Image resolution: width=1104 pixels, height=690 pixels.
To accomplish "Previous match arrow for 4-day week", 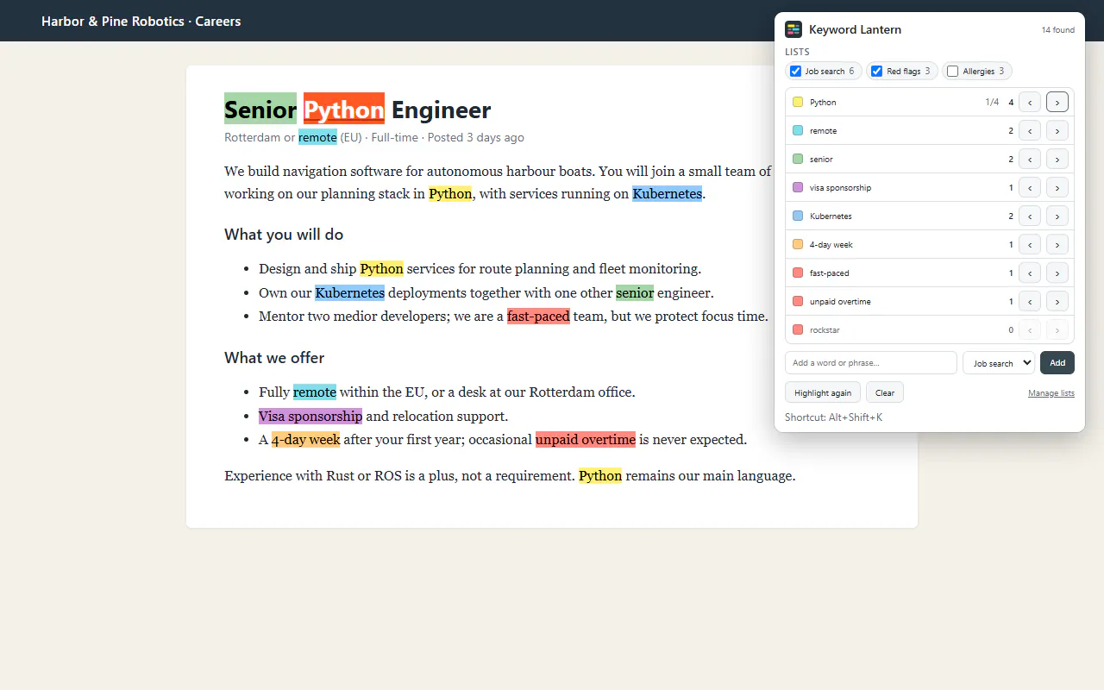I will pos(1030,244).
